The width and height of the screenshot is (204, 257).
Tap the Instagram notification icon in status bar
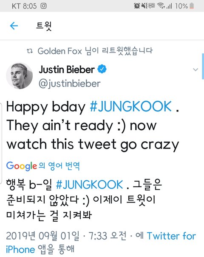[x=43, y=6]
